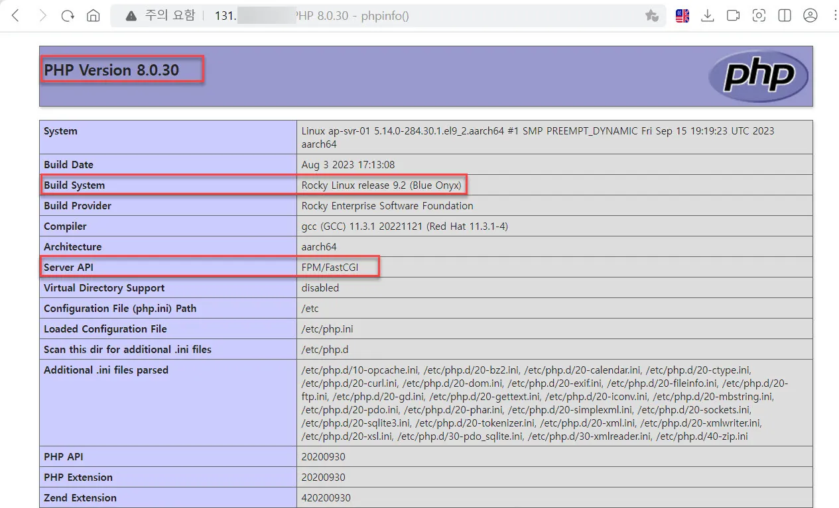Launch the screen capture tool
The image size is (839, 508).
pos(759,15)
